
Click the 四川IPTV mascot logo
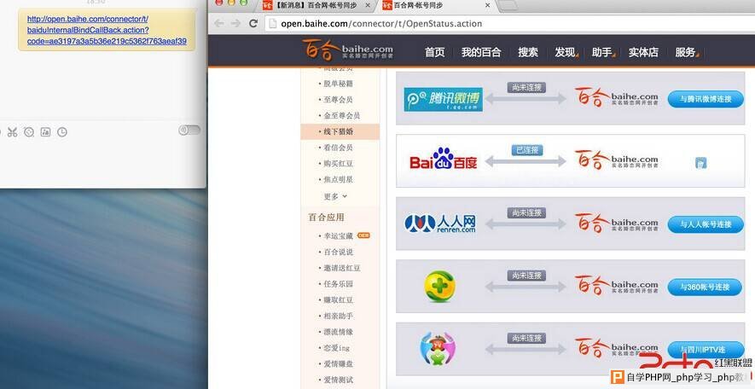(437, 349)
